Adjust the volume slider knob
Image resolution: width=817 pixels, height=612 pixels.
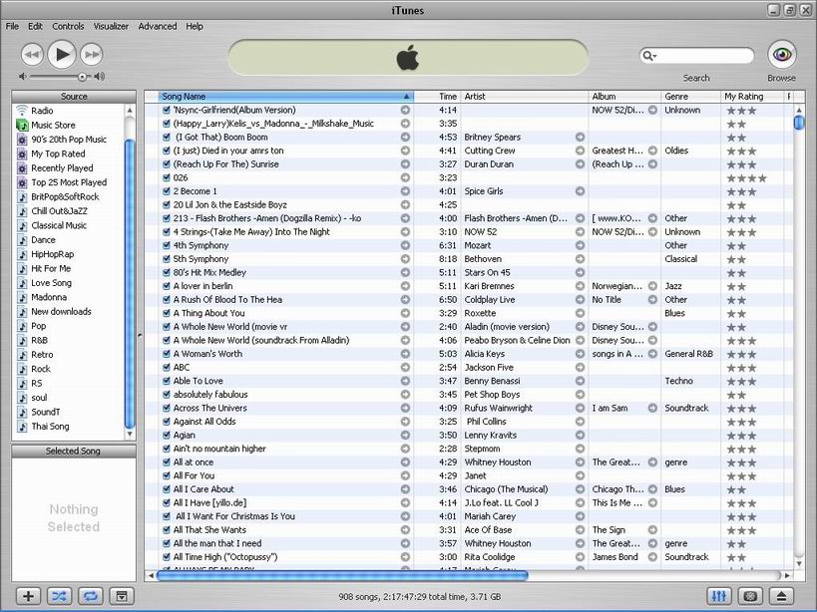coord(82,77)
